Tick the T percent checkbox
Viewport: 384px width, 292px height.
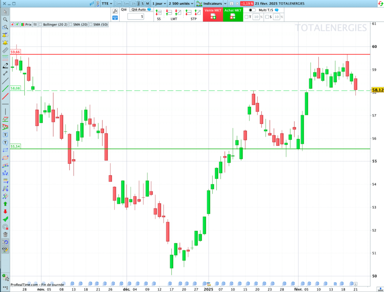[x=246, y=17]
